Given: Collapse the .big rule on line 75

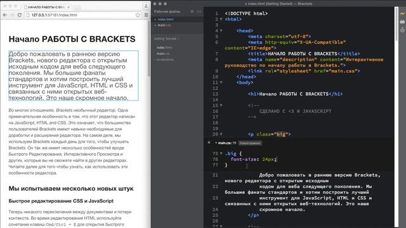Looking at the screenshot, I should [x=221, y=153].
